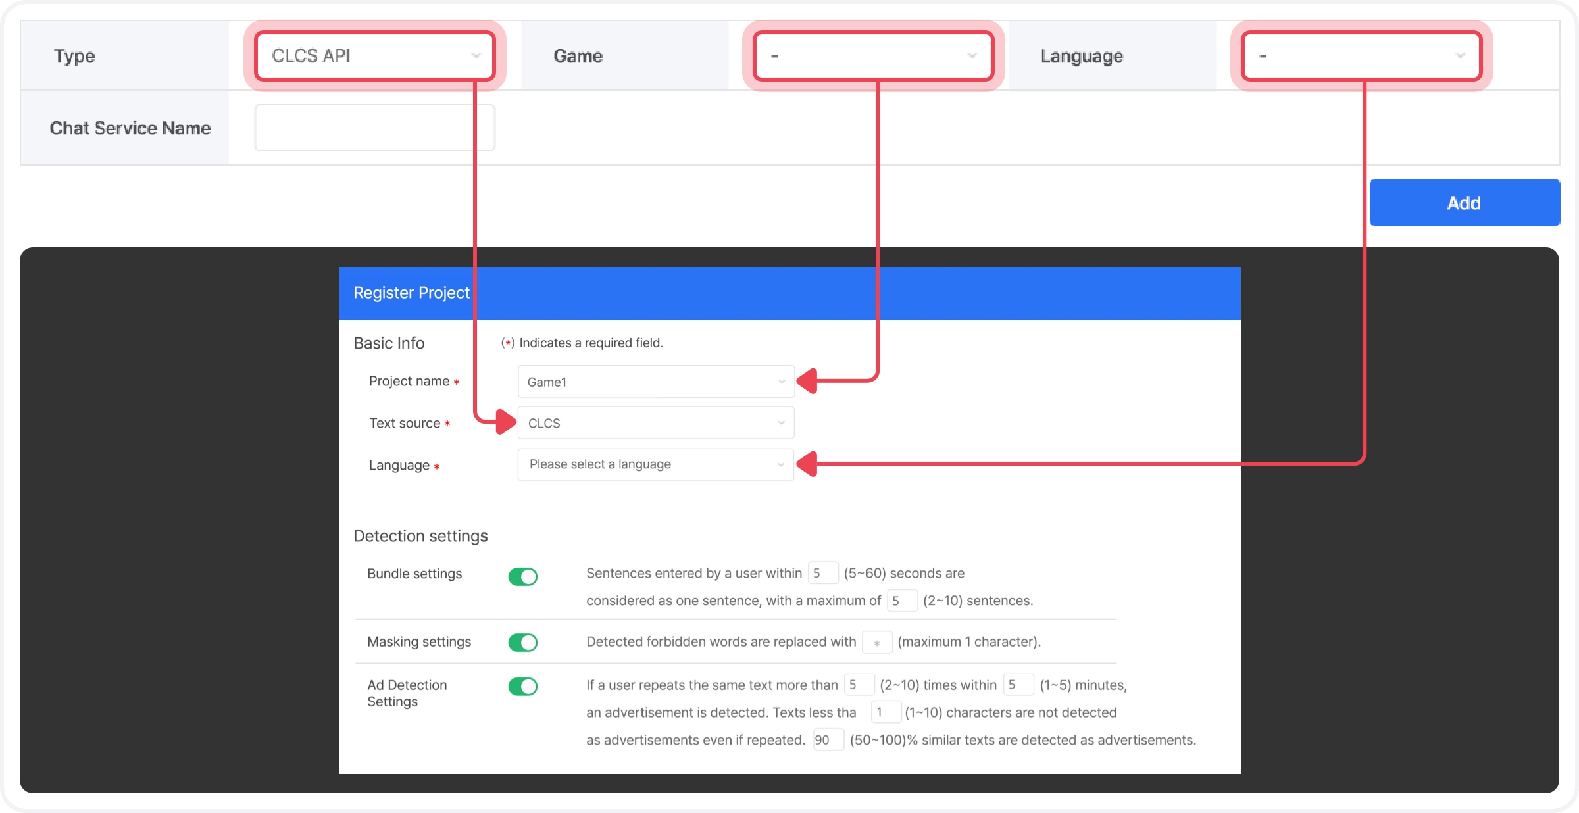Open the Game dropdown at top
The width and height of the screenshot is (1579, 813).
(x=872, y=56)
